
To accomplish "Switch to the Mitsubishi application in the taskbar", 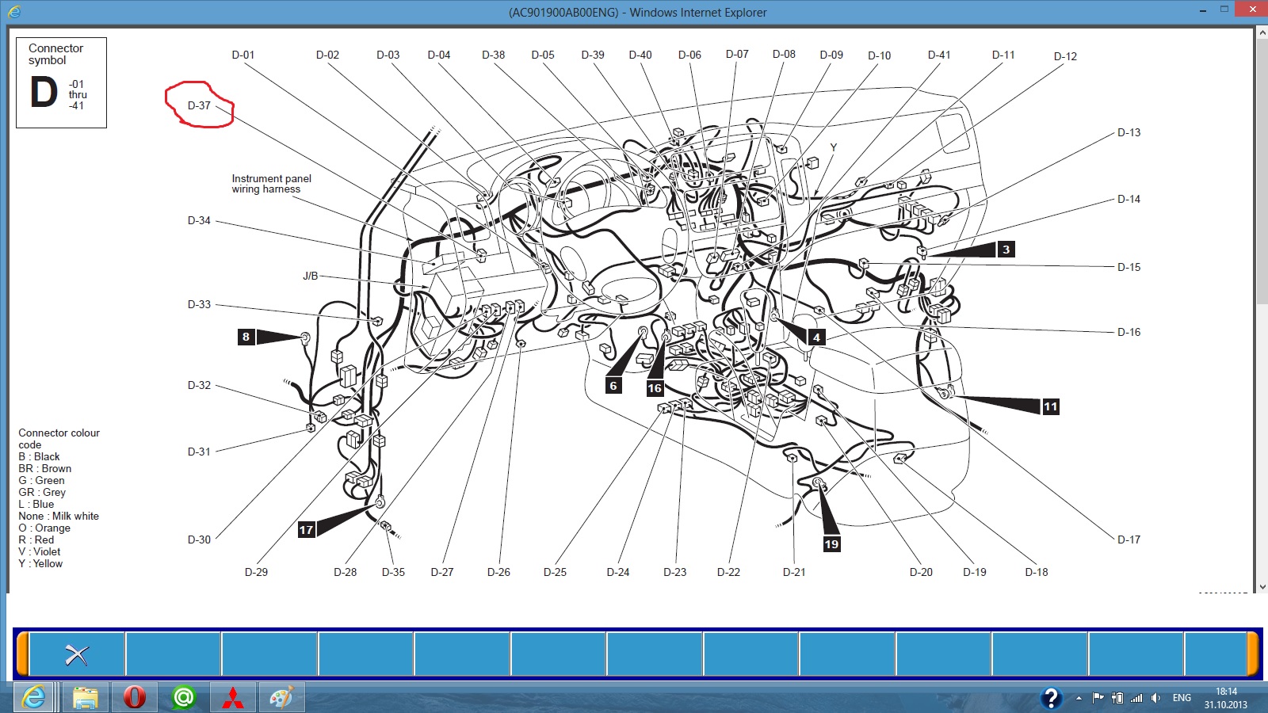I will tap(233, 697).
